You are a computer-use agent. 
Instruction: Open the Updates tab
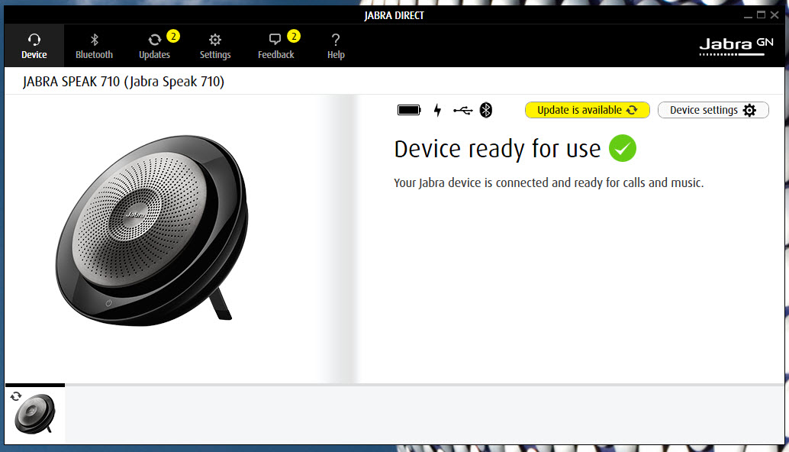point(154,46)
